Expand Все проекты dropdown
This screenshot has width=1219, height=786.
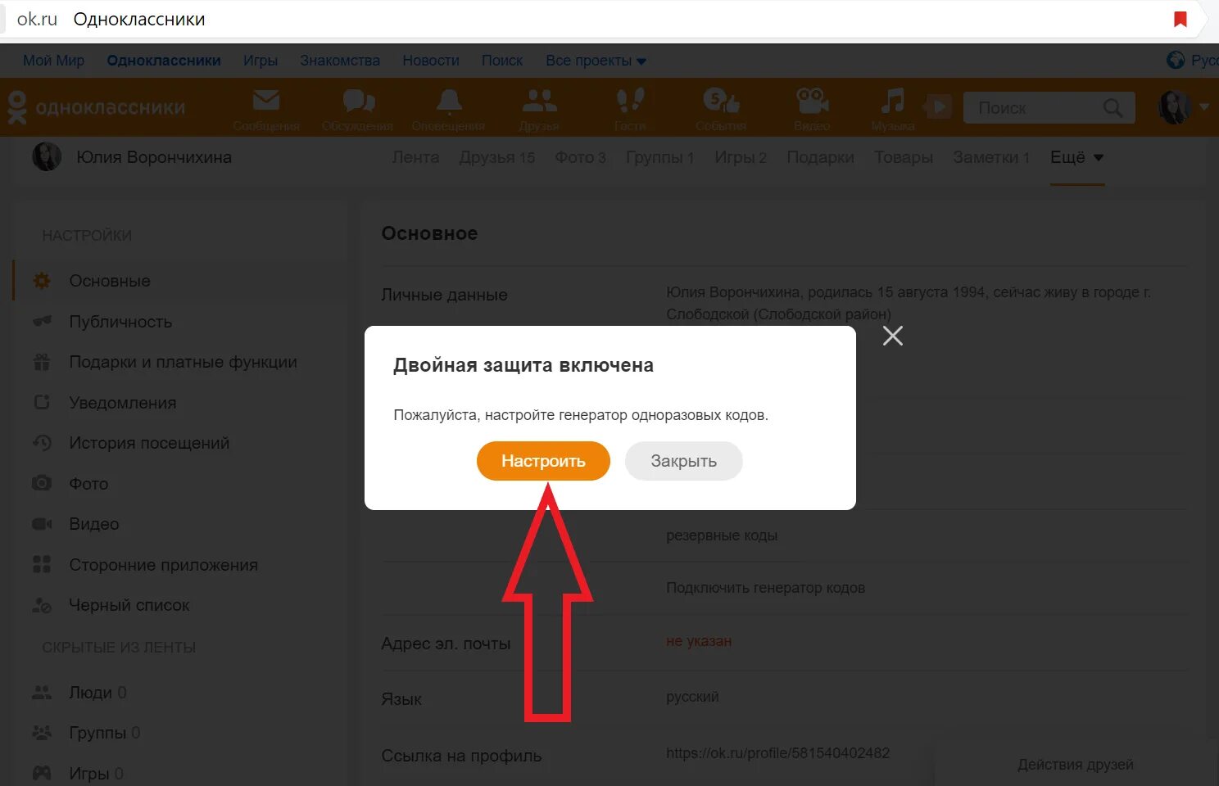596,61
